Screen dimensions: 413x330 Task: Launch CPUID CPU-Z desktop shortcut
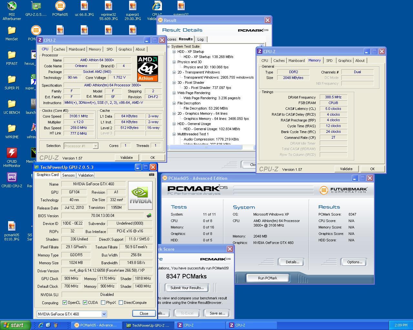(12, 180)
